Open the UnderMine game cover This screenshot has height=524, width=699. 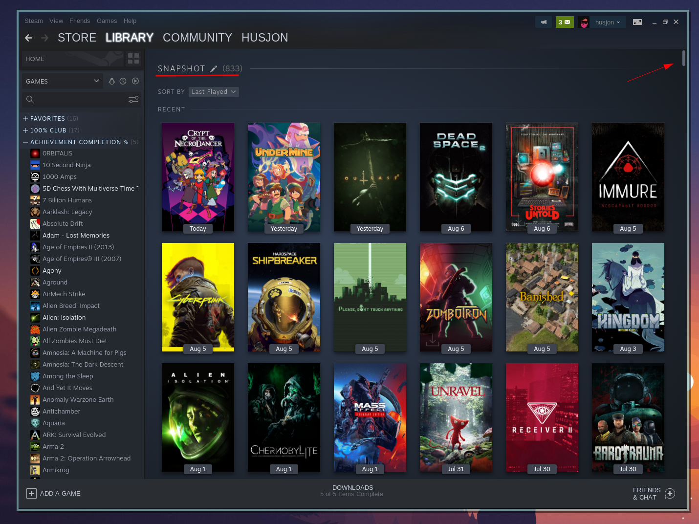pos(284,177)
